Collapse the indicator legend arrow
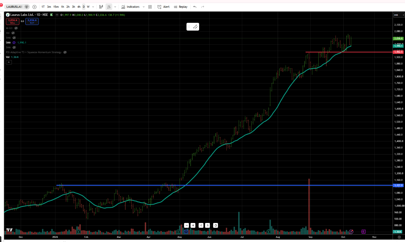 [x=9, y=62]
